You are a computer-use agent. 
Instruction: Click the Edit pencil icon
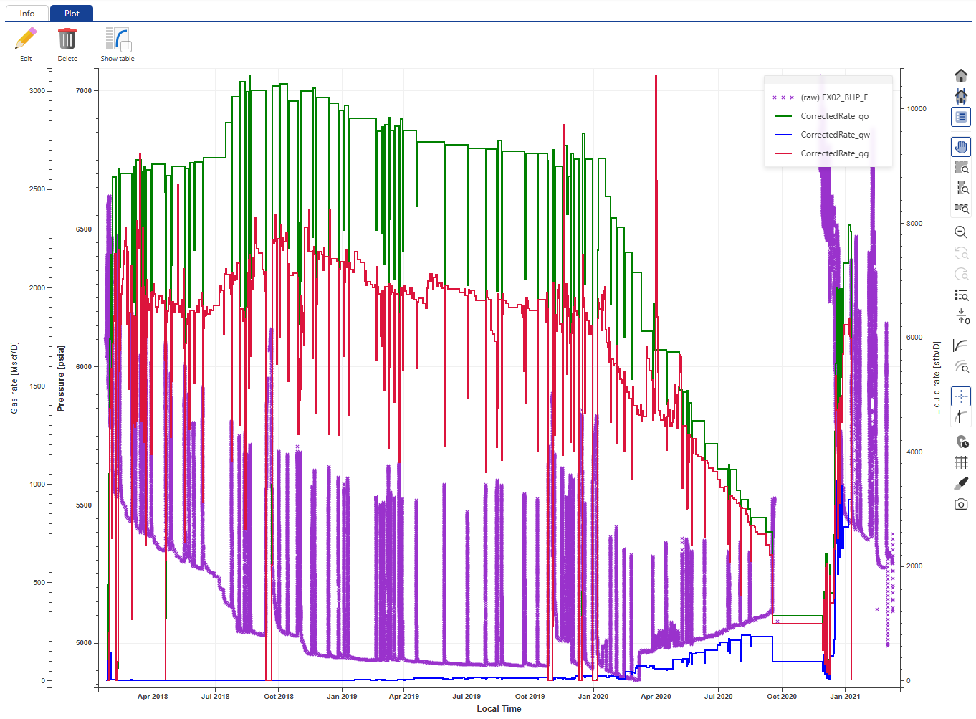point(26,39)
